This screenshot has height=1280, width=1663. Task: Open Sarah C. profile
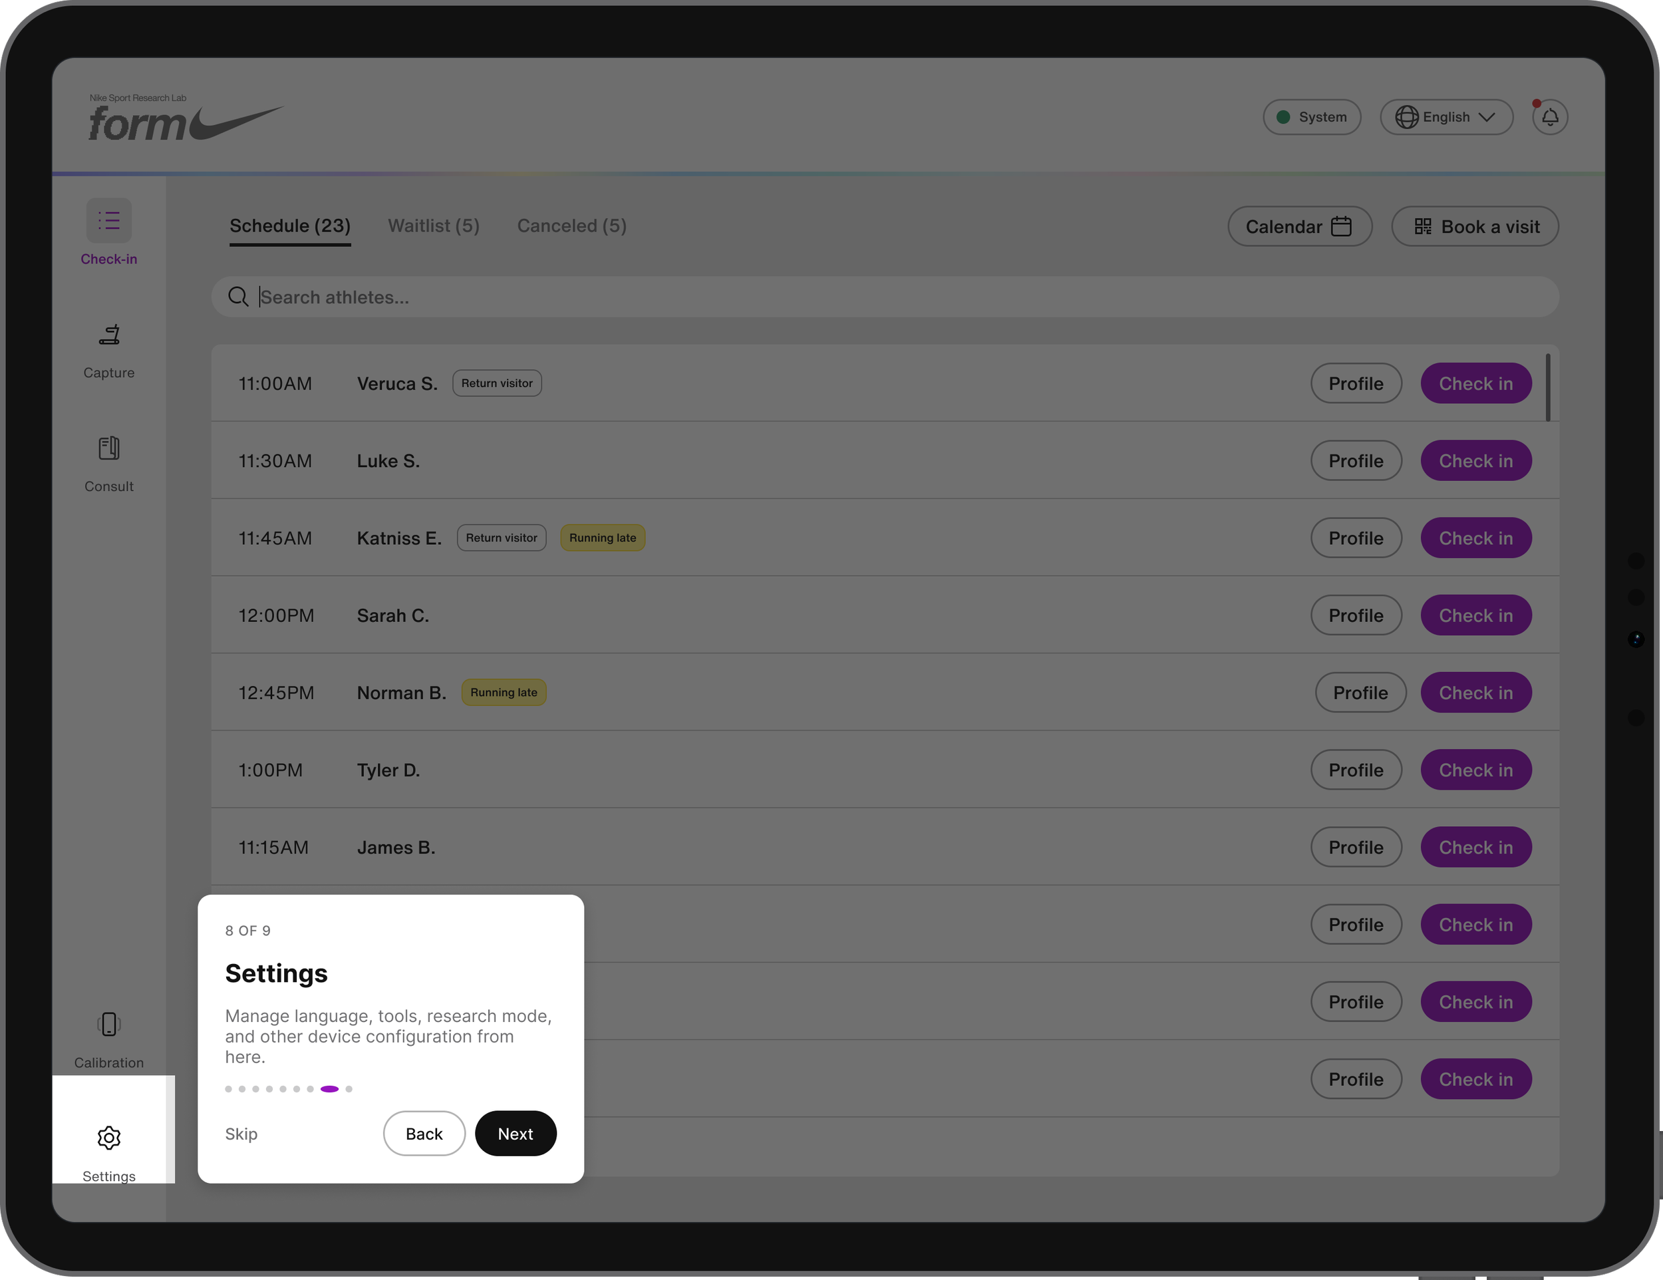[1356, 615]
